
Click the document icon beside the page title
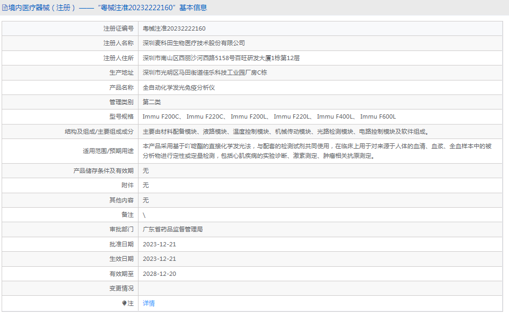(4, 8)
